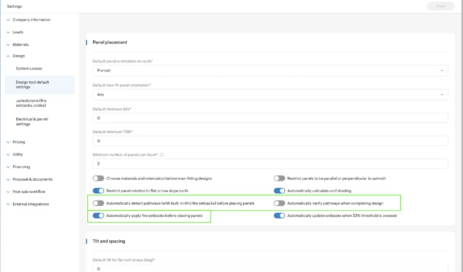The width and height of the screenshot is (463, 272).
Task: Open Electrical & permit settings
Action: pos(32,121)
